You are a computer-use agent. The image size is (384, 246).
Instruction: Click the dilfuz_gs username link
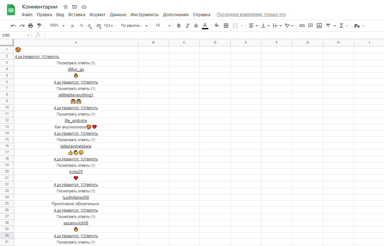pyautogui.click(x=76, y=70)
